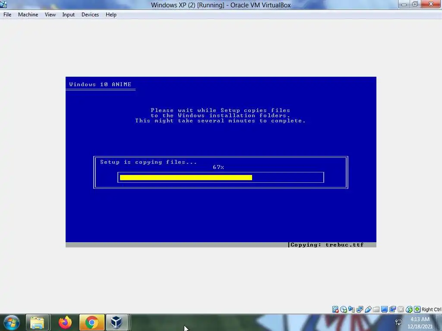Click the VirtualBox window title text

pyautogui.click(x=221, y=5)
